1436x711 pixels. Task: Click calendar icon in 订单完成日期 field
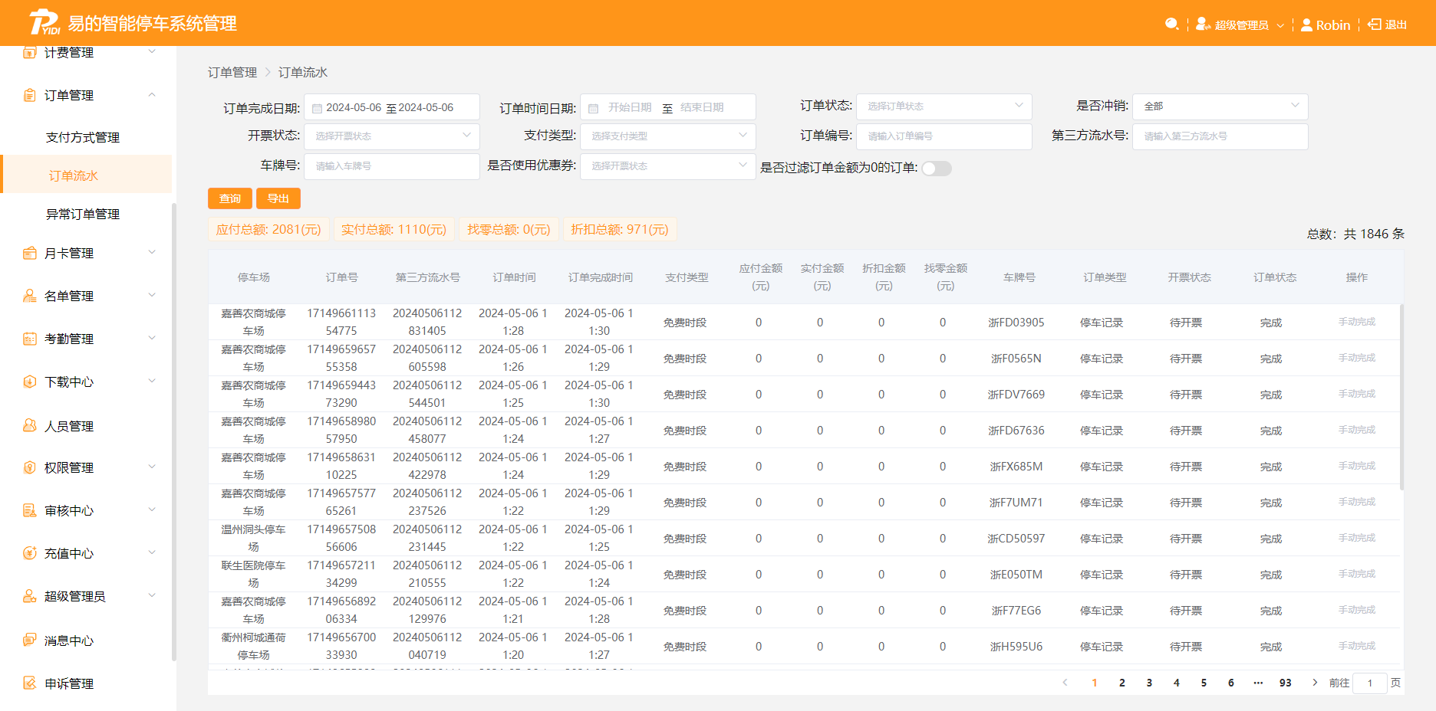(x=317, y=109)
